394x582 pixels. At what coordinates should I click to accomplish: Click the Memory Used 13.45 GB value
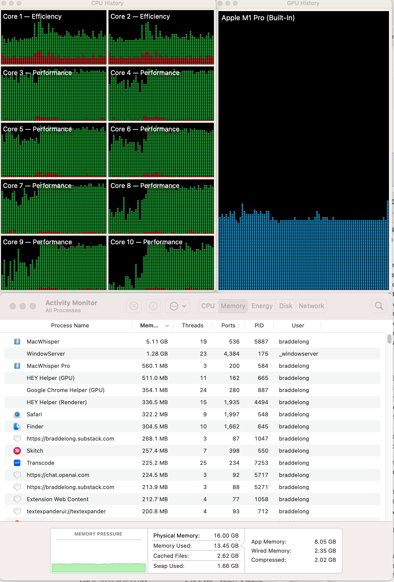click(226, 546)
